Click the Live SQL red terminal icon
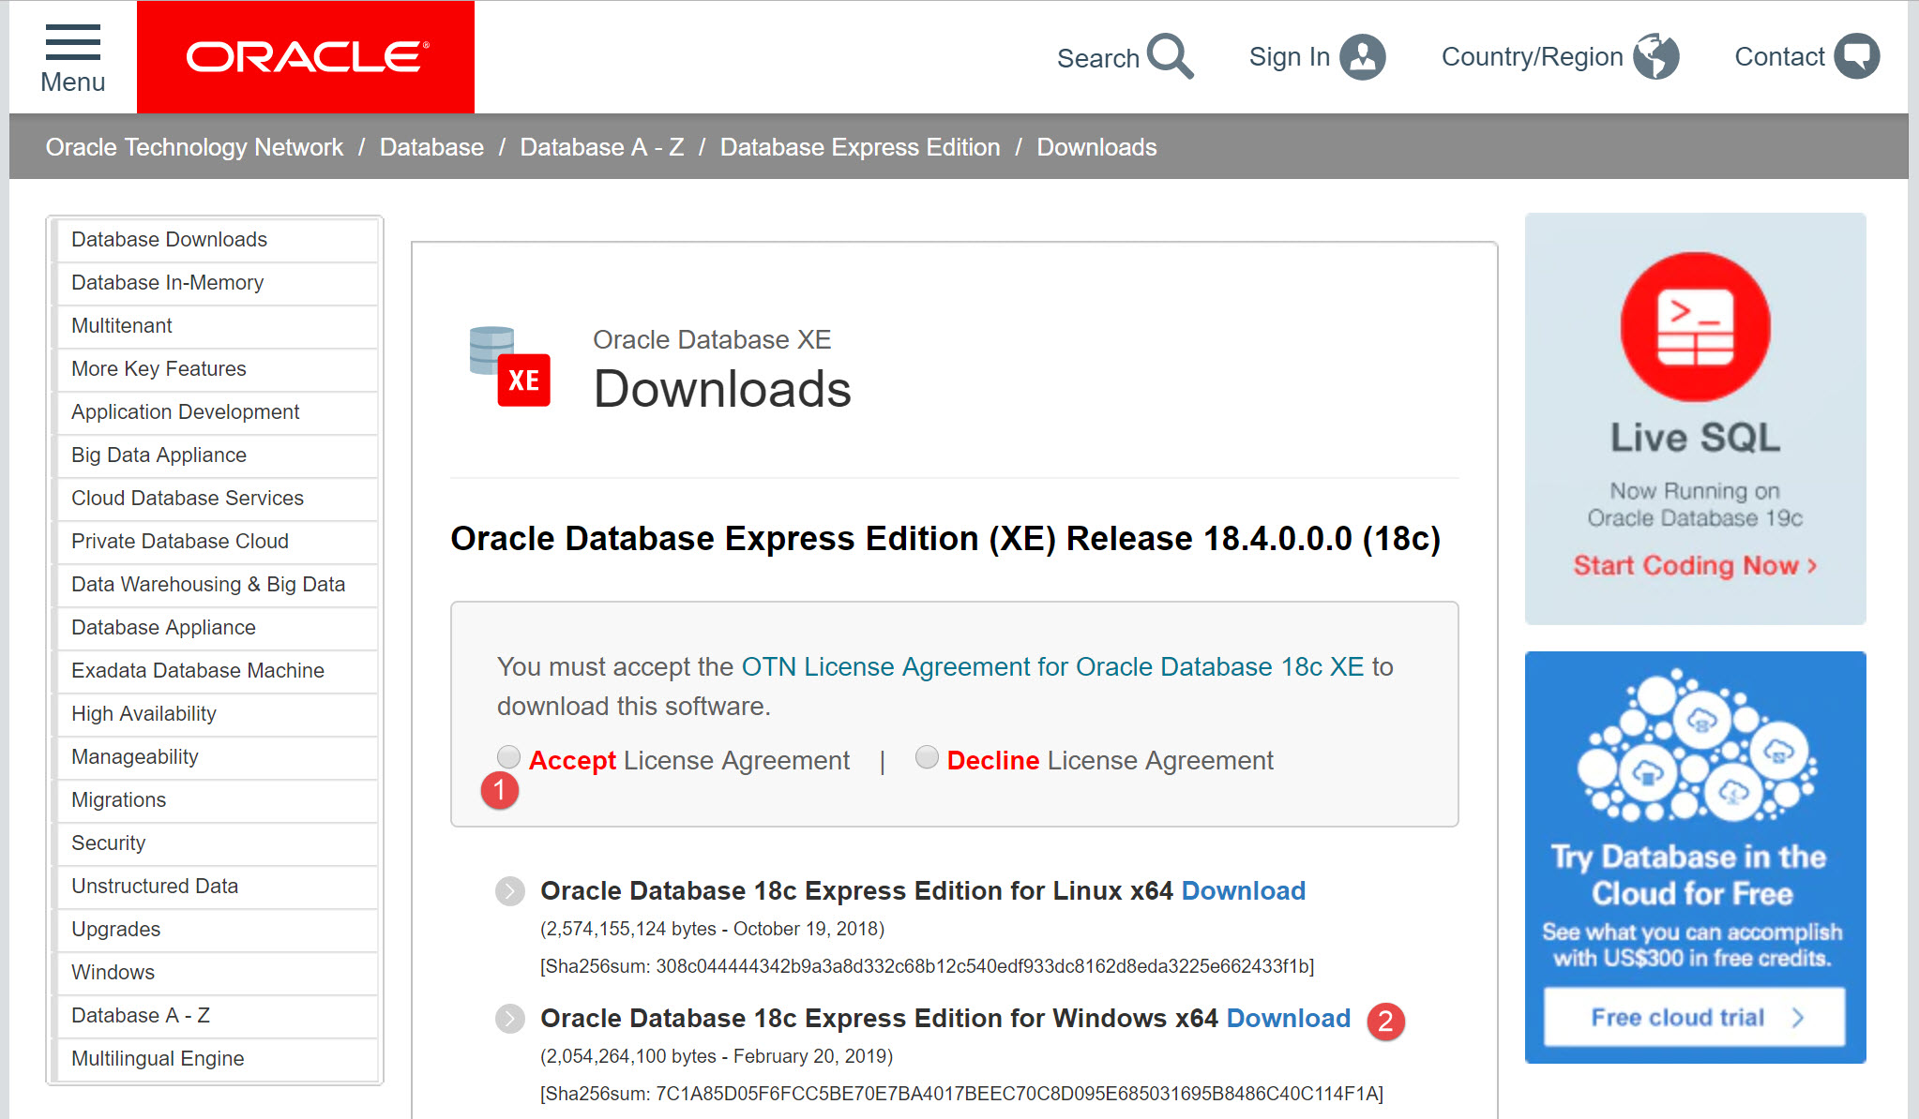Image resolution: width=1919 pixels, height=1119 pixels. (1695, 327)
